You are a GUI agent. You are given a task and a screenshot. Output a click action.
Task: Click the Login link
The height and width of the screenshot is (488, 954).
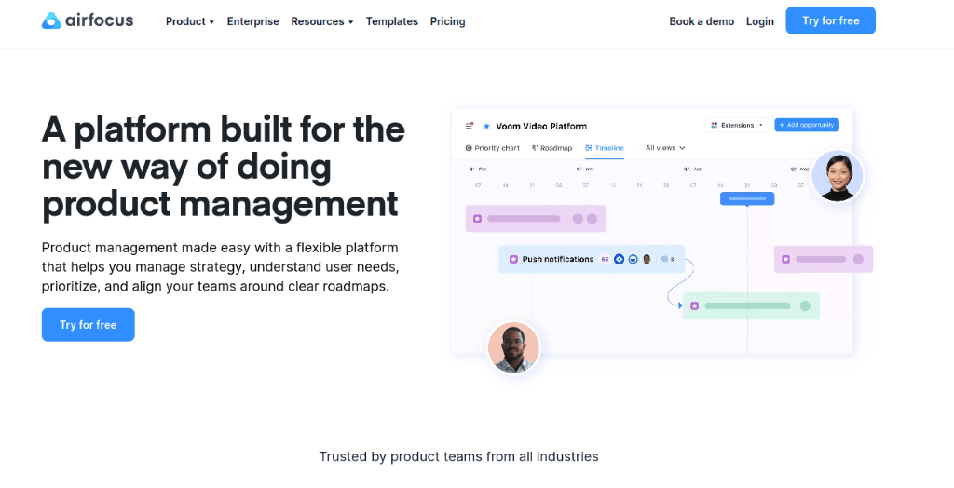(x=760, y=21)
